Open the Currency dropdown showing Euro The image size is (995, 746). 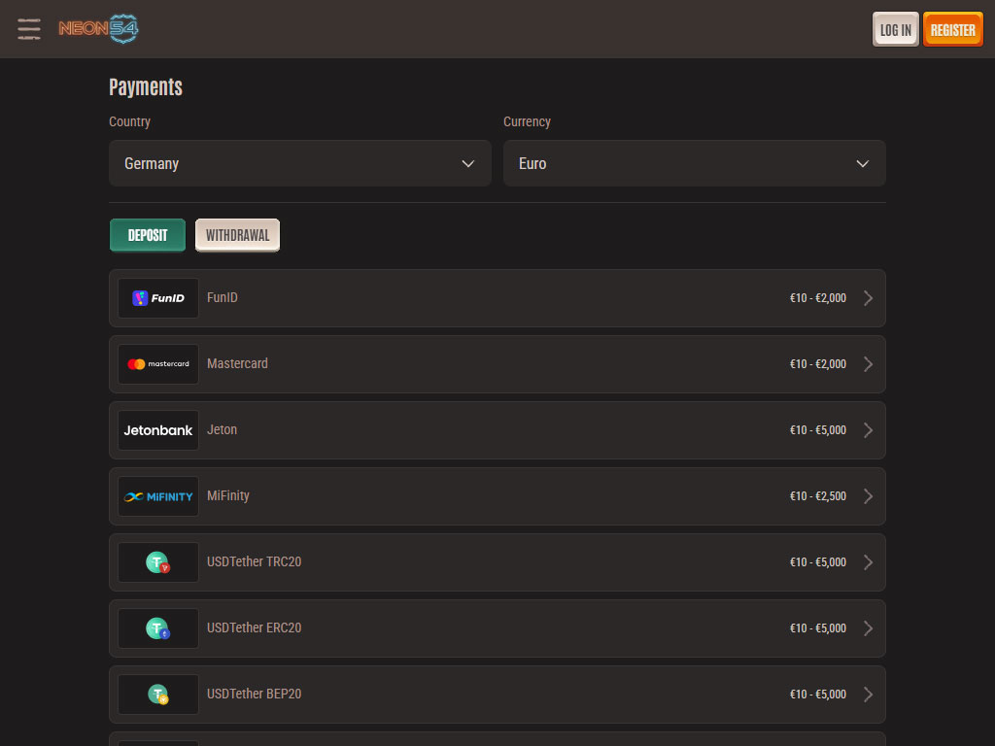[x=694, y=163]
